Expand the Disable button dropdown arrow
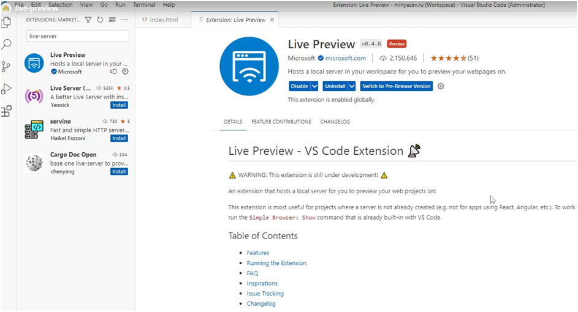 (314, 86)
